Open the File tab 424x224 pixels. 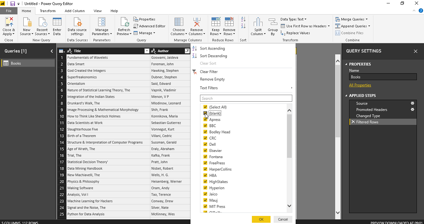tap(9, 11)
